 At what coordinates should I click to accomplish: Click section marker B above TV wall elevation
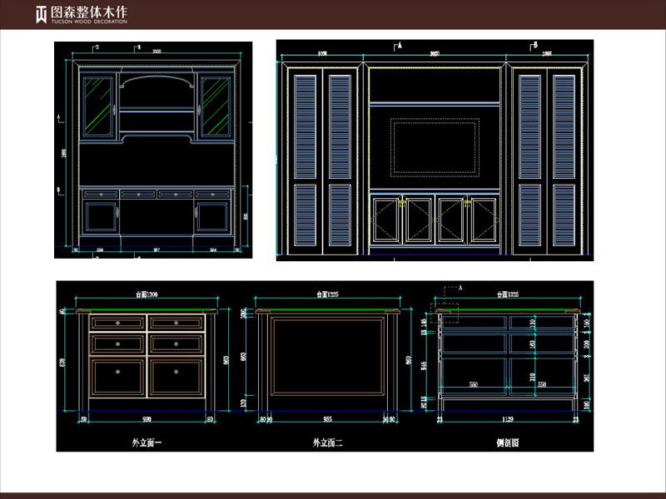(534, 43)
